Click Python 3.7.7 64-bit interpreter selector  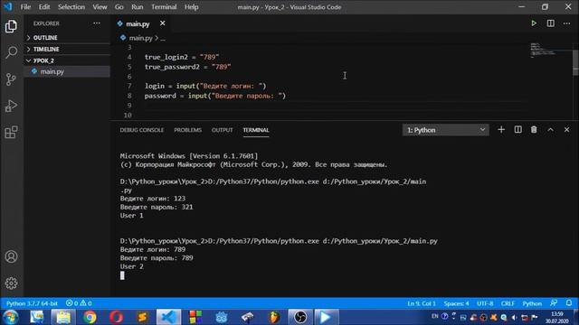coord(33,303)
